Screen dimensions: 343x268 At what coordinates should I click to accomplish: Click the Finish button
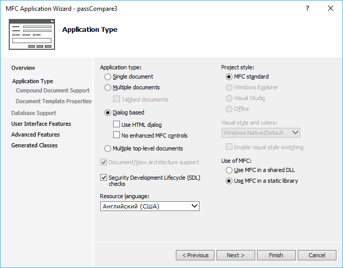pos(276,255)
